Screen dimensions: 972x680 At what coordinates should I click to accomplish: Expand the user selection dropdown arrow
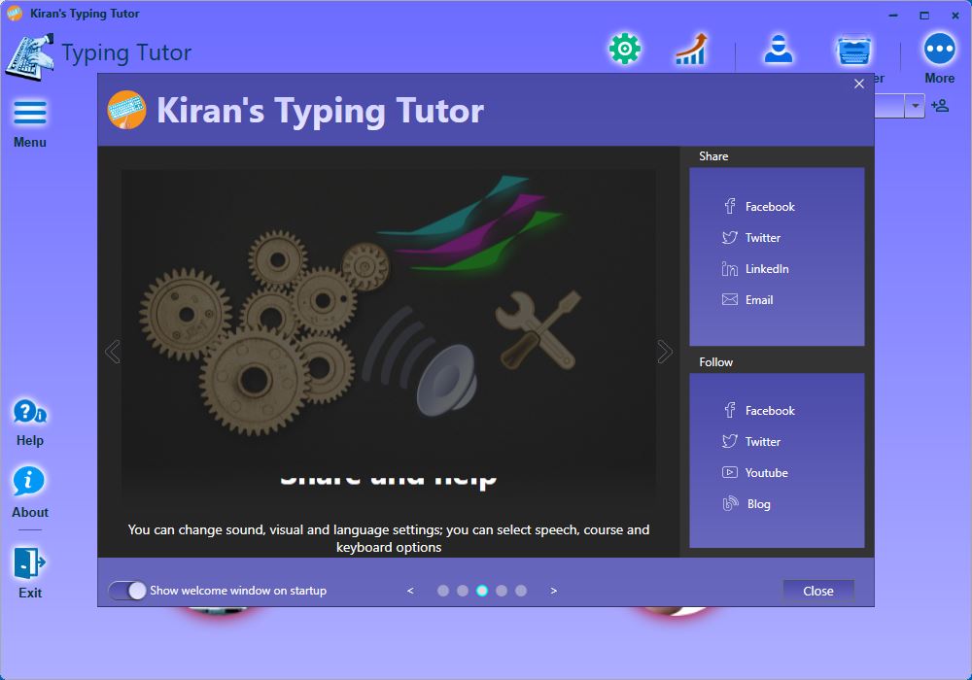pyautogui.click(x=915, y=106)
